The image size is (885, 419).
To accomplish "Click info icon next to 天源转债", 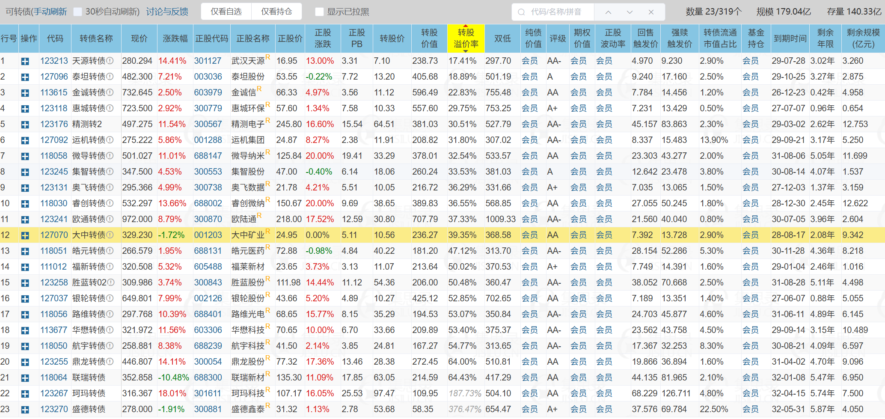I will tap(110, 61).
